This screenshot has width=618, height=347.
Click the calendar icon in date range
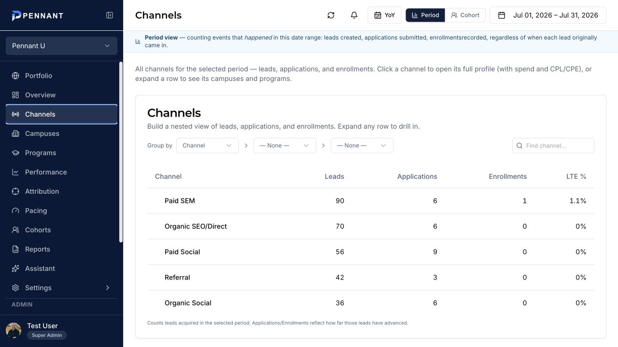pyautogui.click(x=502, y=15)
